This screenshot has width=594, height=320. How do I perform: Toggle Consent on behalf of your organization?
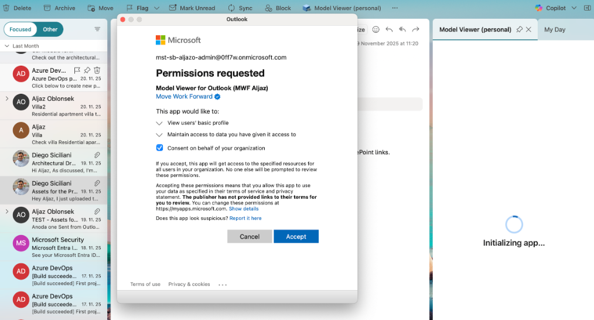(159, 148)
